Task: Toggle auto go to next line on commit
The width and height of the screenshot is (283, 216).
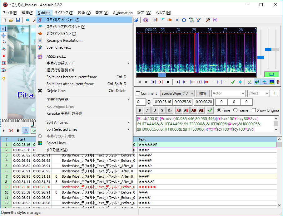Action: [257, 82]
